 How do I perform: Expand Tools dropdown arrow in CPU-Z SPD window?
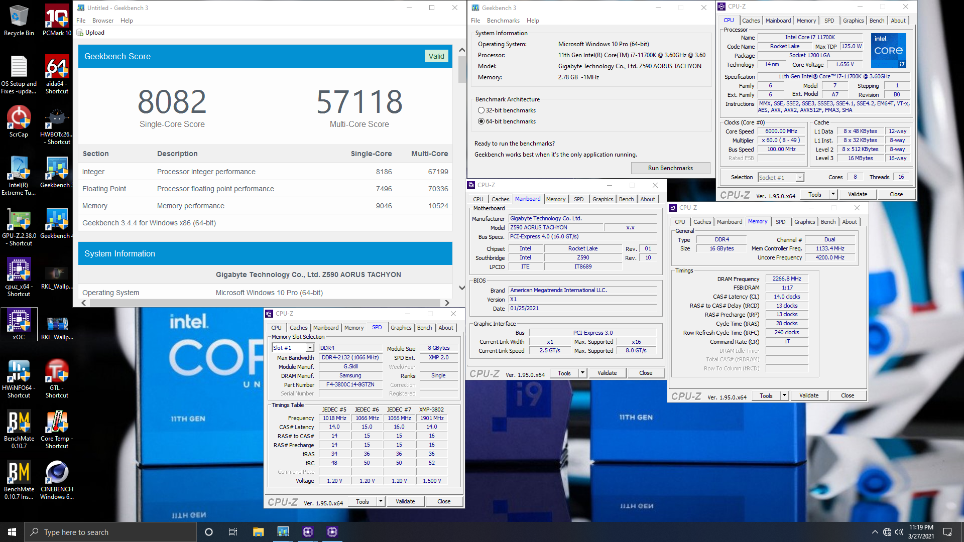381,501
